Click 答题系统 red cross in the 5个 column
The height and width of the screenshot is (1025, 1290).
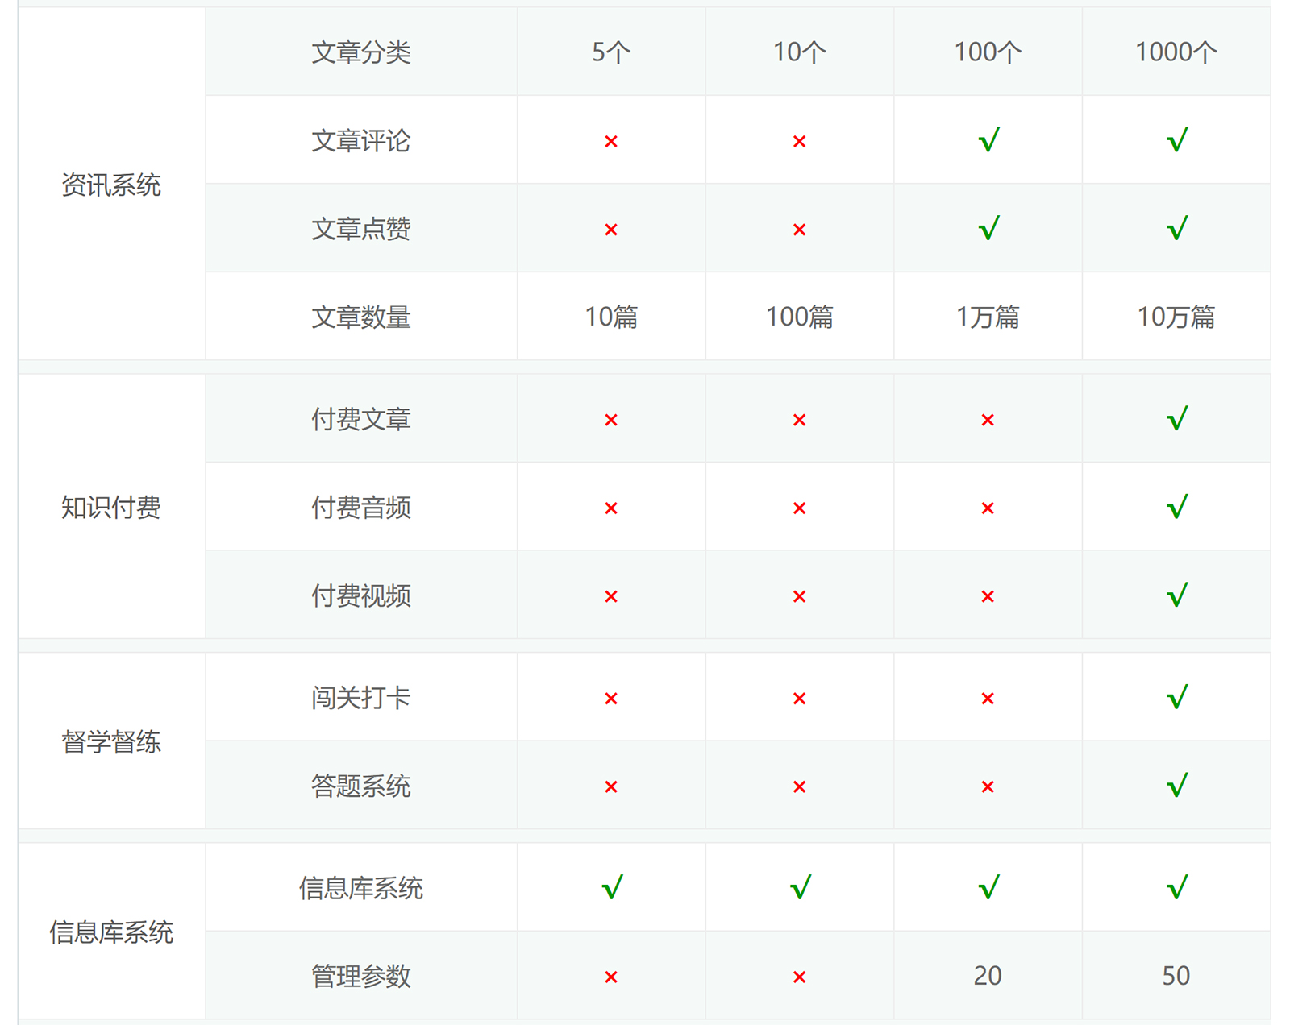611,787
